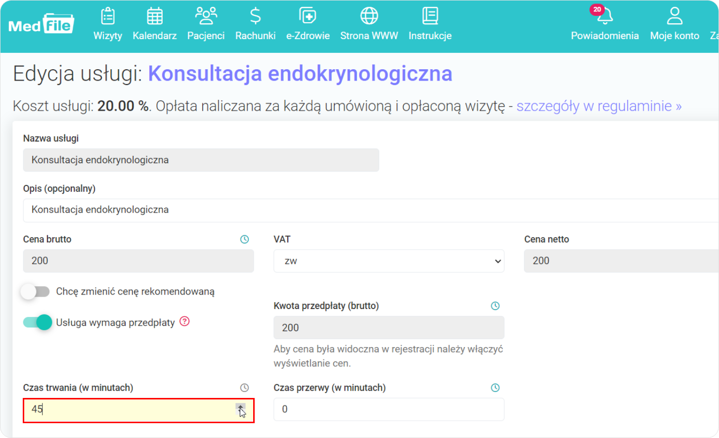Click the Opis (opcjonalny) field
The image size is (719, 438).
tap(371, 210)
